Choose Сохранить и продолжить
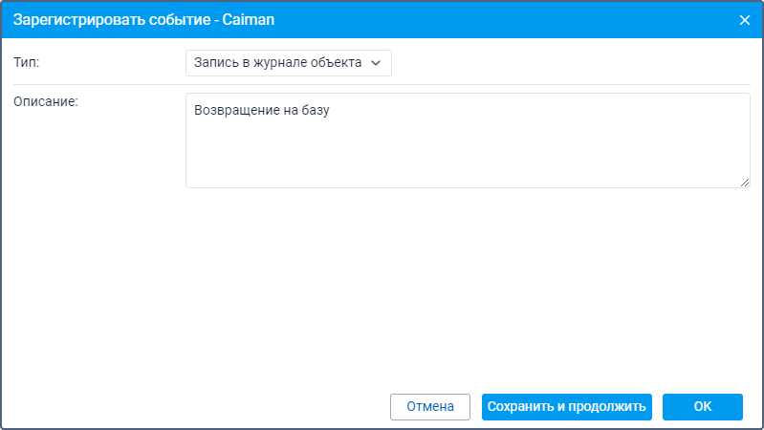Image resolution: width=764 pixels, height=430 pixels. click(567, 407)
